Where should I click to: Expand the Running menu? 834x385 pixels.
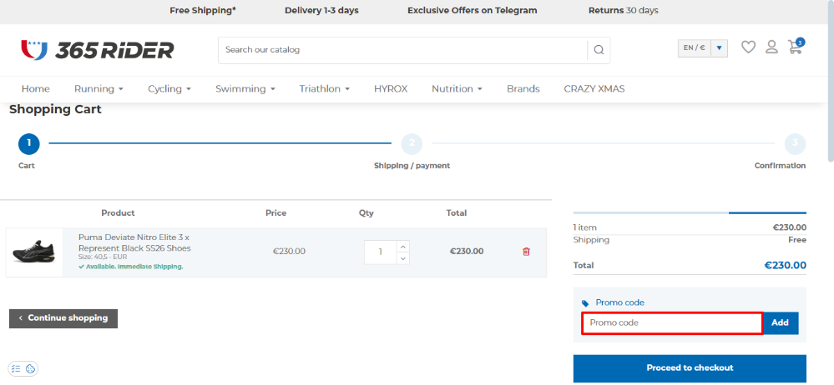(x=99, y=89)
